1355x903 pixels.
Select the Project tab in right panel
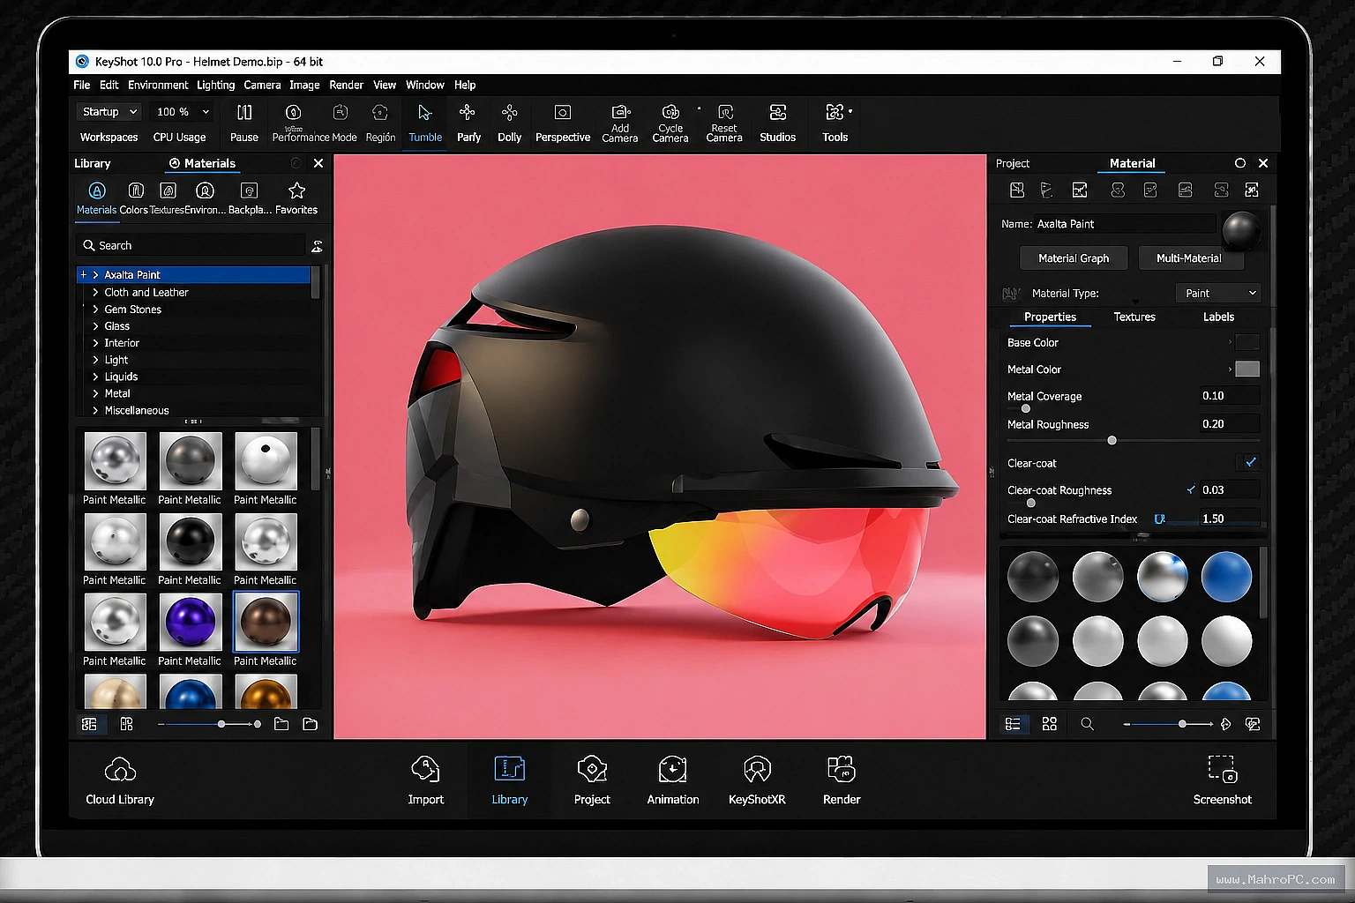[1013, 163]
